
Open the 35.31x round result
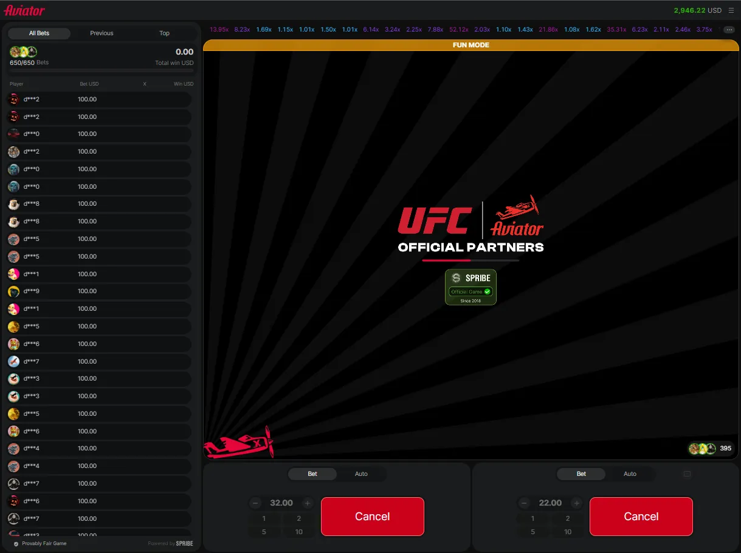click(x=616, y=30)
